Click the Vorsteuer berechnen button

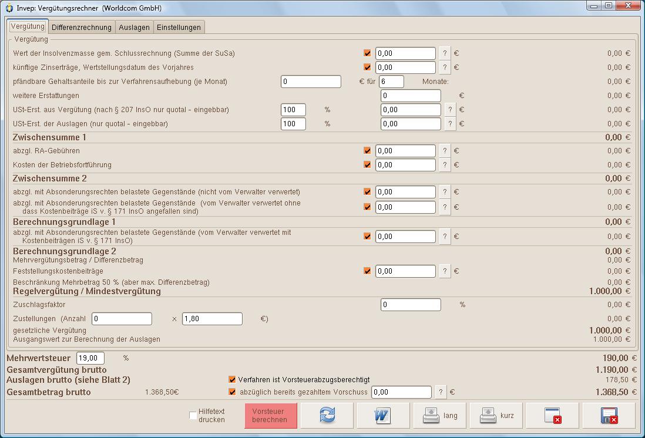click(x=271, y=415)
